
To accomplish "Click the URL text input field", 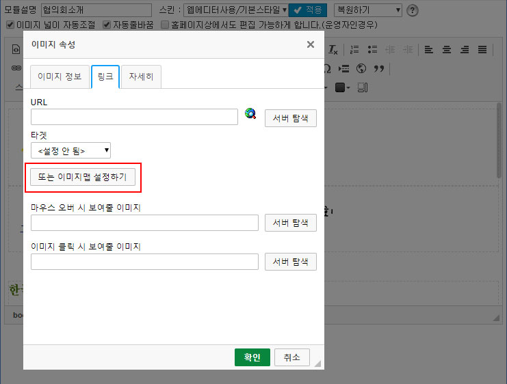I will point(134,117).
